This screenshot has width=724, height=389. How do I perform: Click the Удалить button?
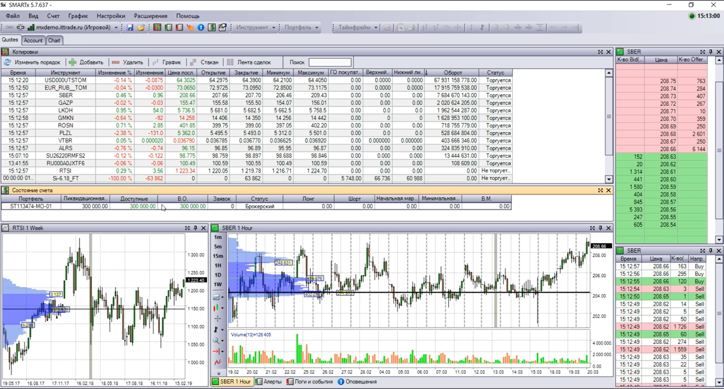(128, 62)
